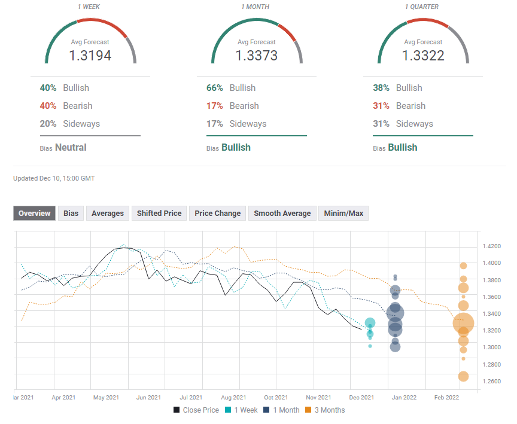
Task: Click the black Close Price legend swatch
Action: coord(177,410)
